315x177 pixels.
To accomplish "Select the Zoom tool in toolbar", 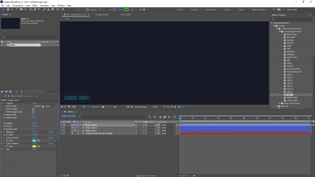I will click(12, 10).
